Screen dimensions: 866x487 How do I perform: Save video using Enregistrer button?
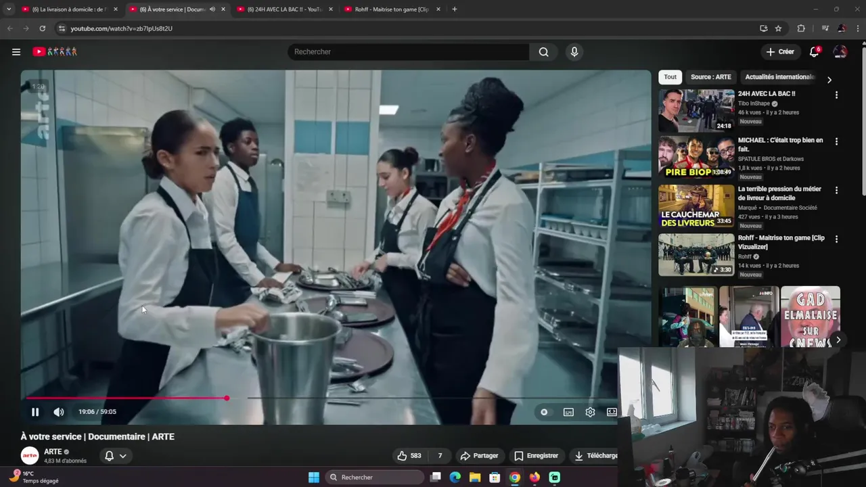click(537, 456)
